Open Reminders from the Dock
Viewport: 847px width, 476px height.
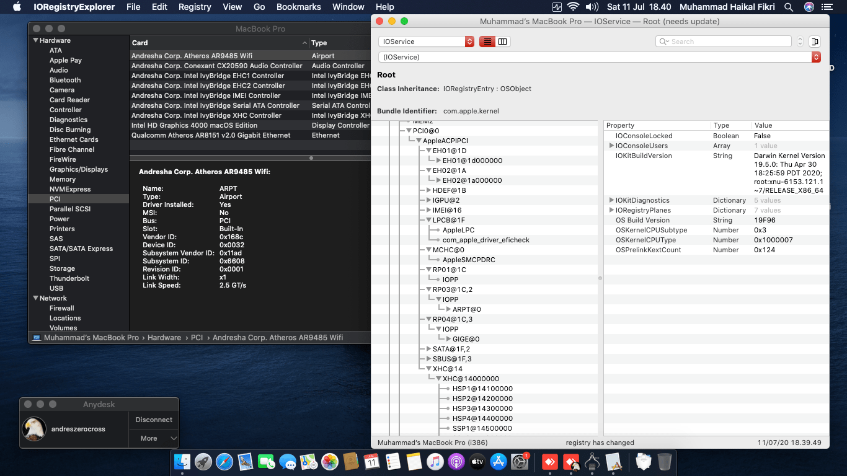point(393,461)
